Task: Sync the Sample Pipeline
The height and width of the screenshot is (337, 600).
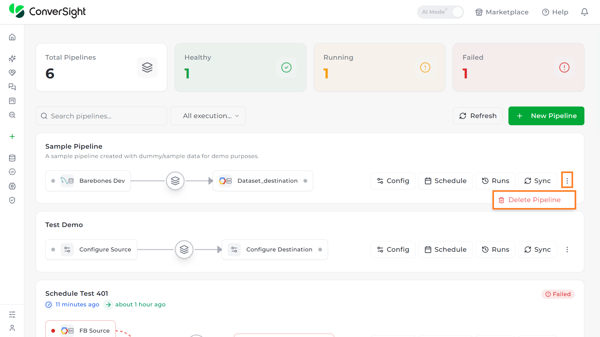Action: pos(537,181)
